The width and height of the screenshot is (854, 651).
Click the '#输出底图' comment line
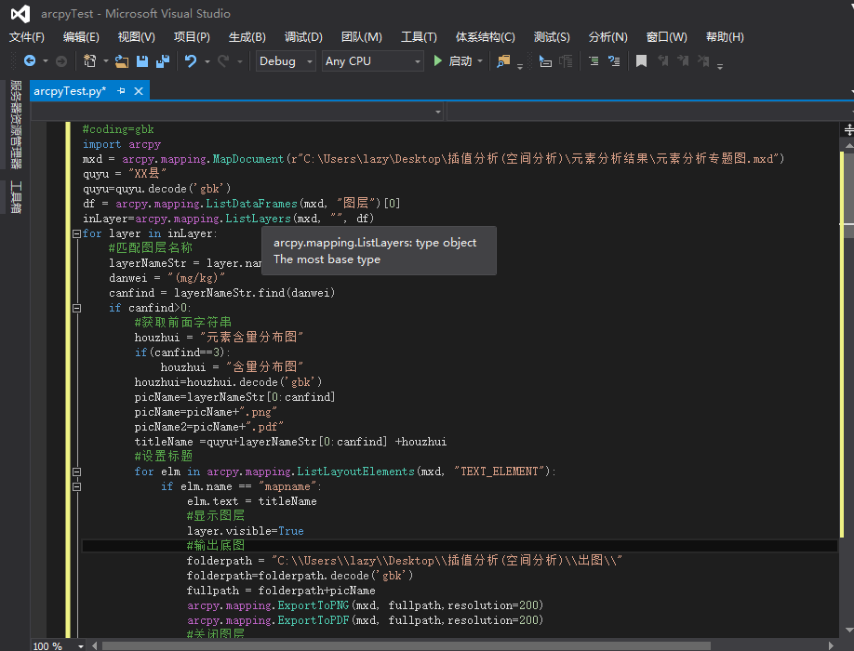click(216, 545)
